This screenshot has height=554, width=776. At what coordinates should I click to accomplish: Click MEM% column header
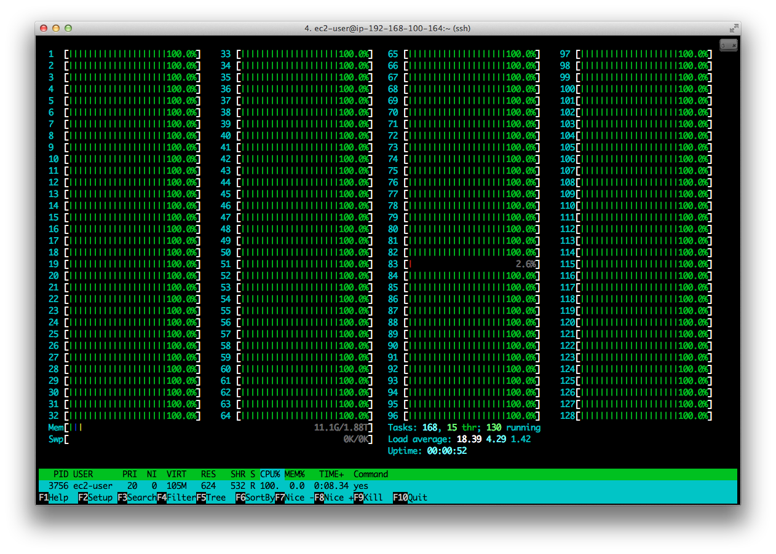click(295, 474)
